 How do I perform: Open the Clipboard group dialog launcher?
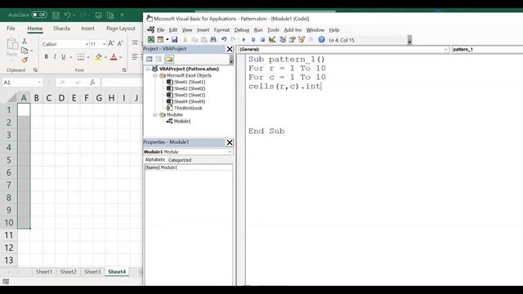click(35, 70)
